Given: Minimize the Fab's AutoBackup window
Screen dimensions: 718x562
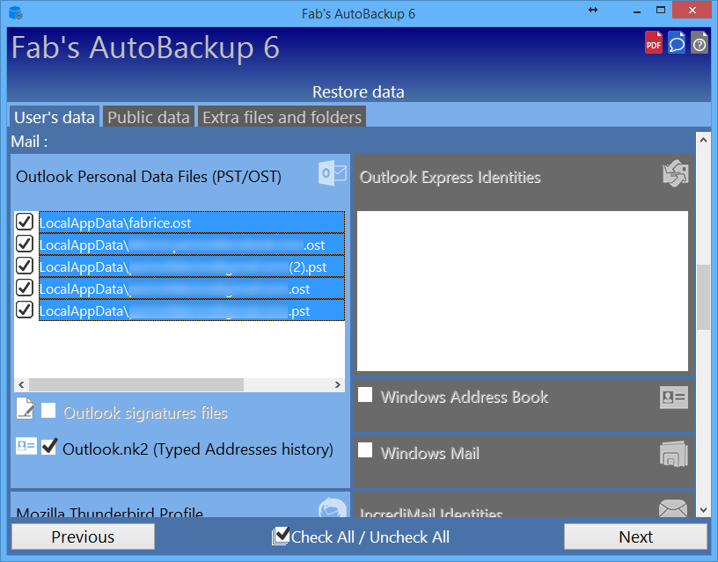Looking at the screenshot, I should click(636, 11).
